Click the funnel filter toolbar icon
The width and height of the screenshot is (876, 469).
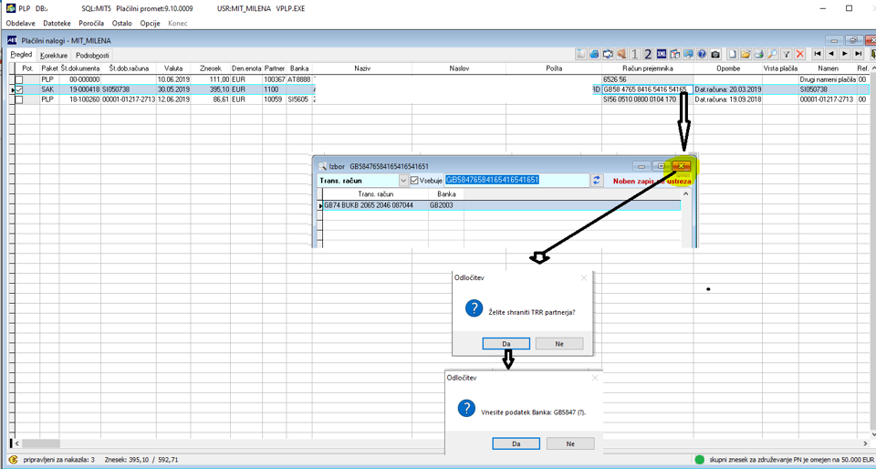click(x=786, y=54)
